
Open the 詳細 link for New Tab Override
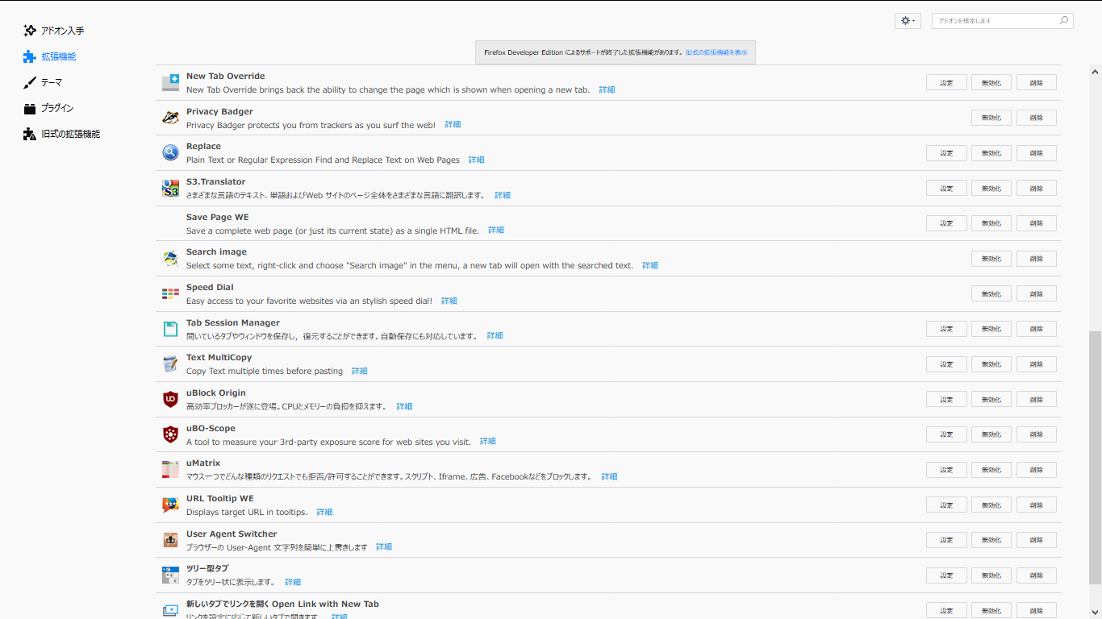607,89
